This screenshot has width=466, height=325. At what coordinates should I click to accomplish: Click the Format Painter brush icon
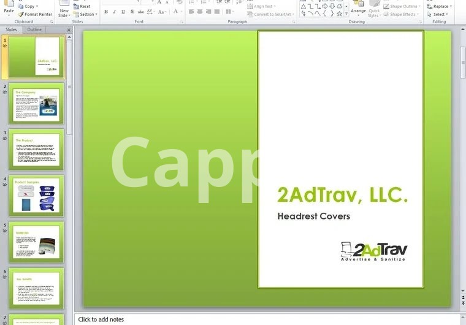(21, 14)
